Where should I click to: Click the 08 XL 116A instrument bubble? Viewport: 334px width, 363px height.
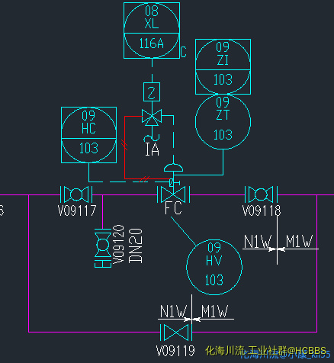pyautogui.click(x=152, y=31)
